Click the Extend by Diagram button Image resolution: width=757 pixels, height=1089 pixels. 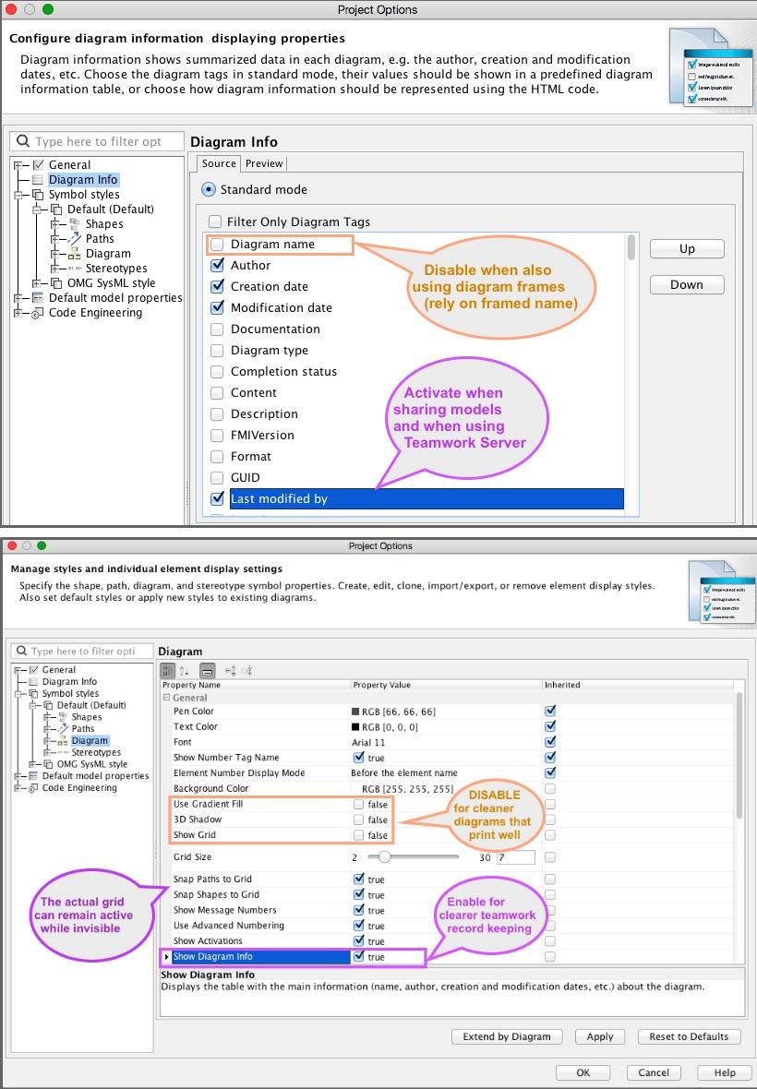(x=506, y=1036)
